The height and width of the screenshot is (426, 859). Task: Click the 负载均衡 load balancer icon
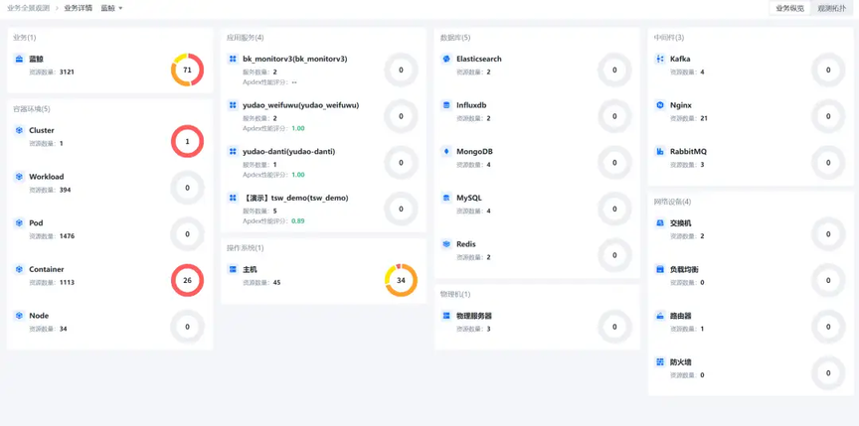pyautogui.click(x=660, y=269)
